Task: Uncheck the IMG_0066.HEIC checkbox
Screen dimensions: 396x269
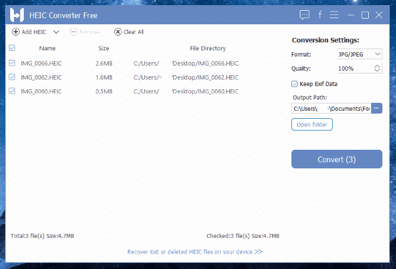Action: 12,63
